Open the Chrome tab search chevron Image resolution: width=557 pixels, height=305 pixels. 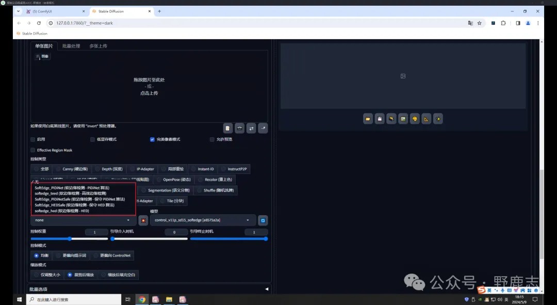[x=19, y=11]
